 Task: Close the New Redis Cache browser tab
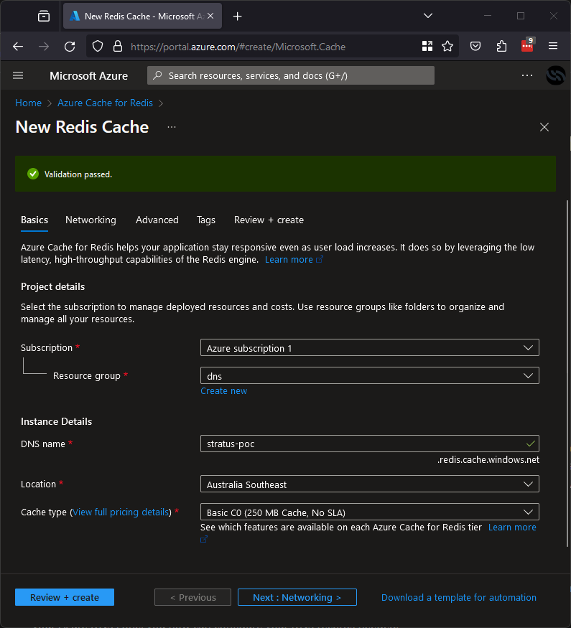[210, 16]
